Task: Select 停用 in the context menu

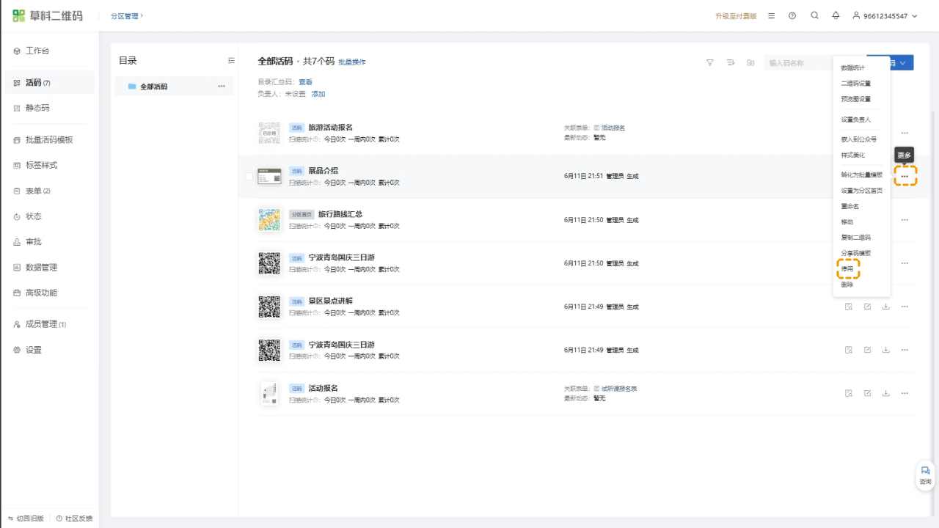Action: [847, 269]
